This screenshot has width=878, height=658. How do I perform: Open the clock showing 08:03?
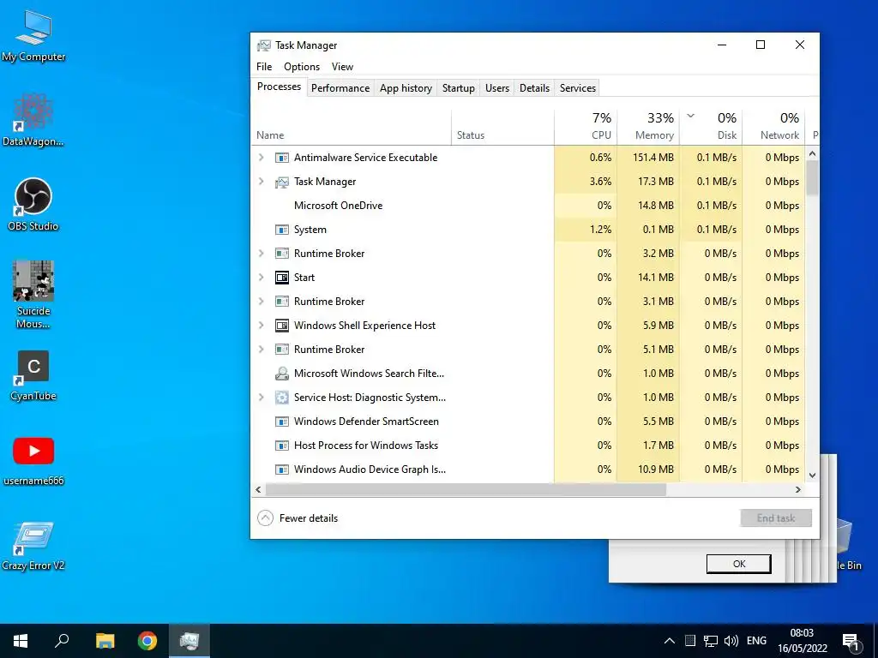(x=802, y=641)
